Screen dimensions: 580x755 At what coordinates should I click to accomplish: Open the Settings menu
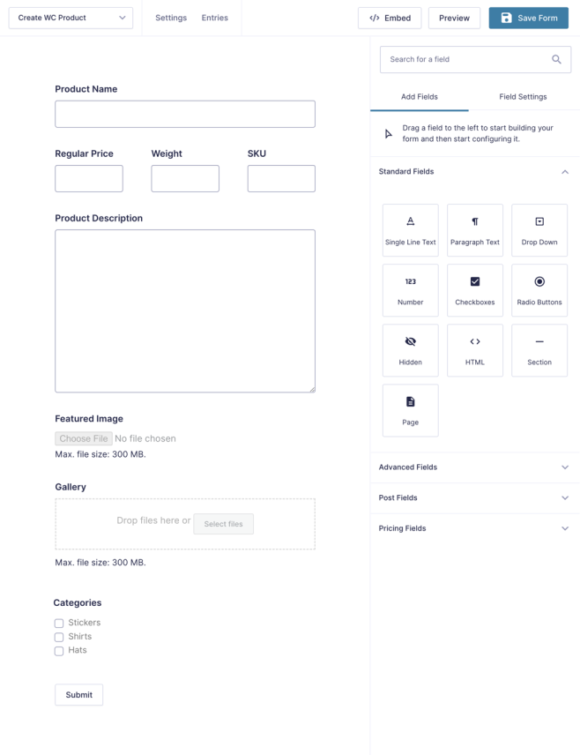tap(171, 18)
